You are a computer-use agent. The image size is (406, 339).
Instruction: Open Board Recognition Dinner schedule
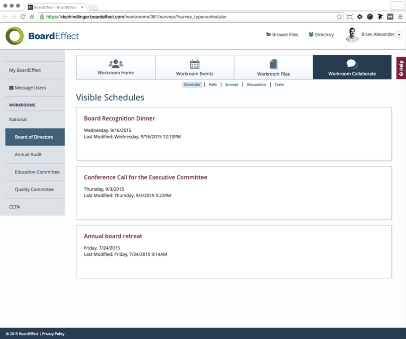tap(119, 119)
